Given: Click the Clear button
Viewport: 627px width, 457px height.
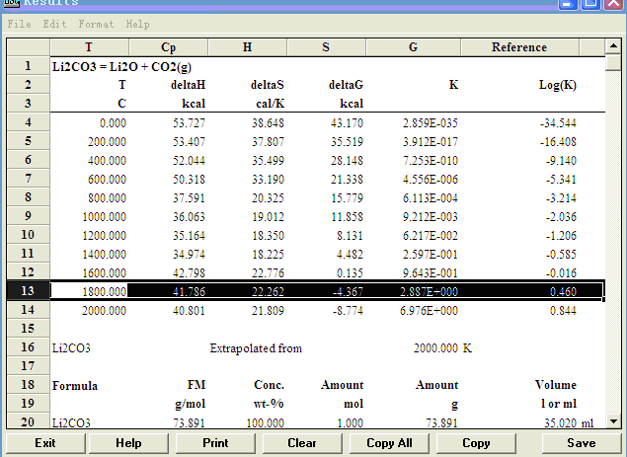Looking at the screenshot, I should pos(302,443).
